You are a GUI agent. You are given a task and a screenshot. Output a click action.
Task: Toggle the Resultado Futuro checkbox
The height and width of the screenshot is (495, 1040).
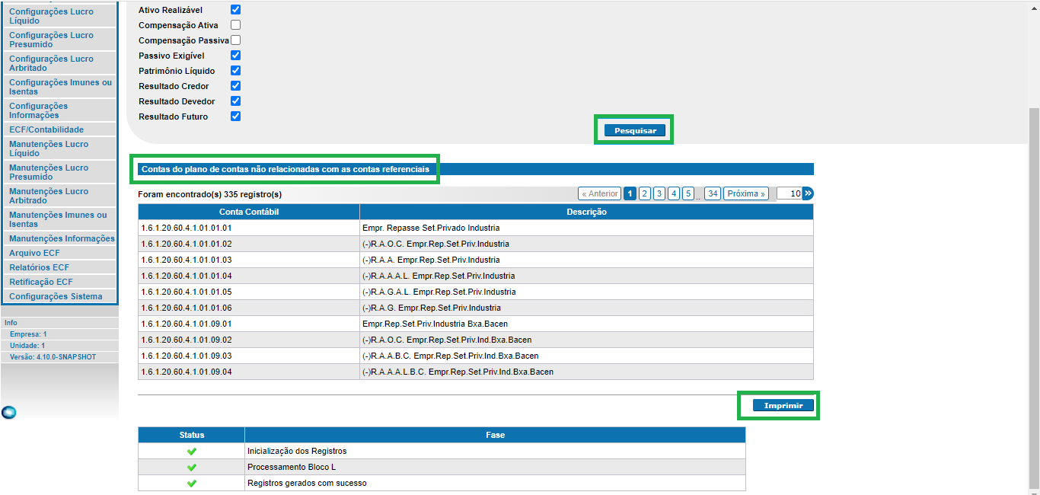pyautogui.click(x=236, y=117)
